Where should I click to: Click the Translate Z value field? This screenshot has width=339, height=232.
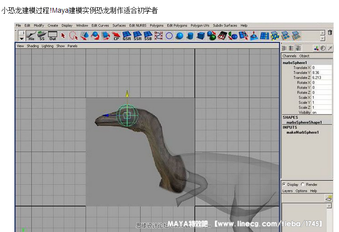pos(321,77)
